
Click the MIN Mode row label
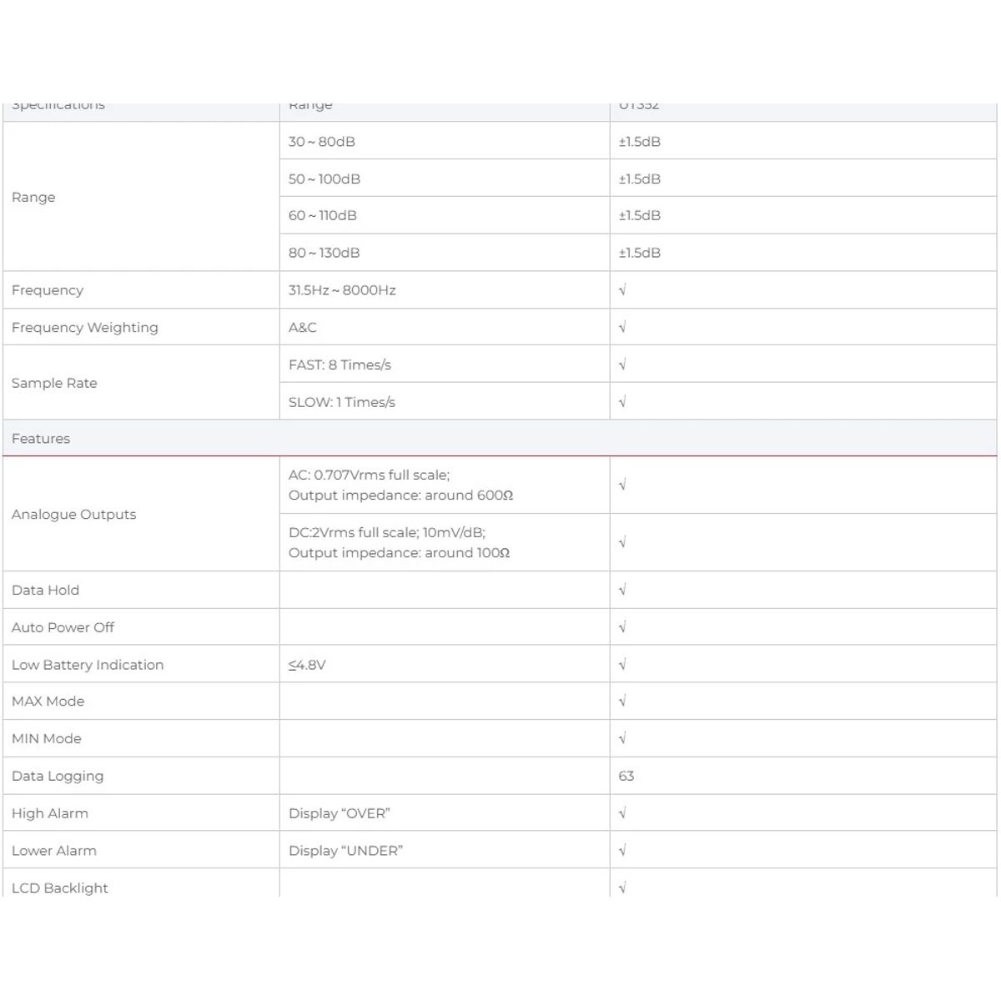(47, 739)
